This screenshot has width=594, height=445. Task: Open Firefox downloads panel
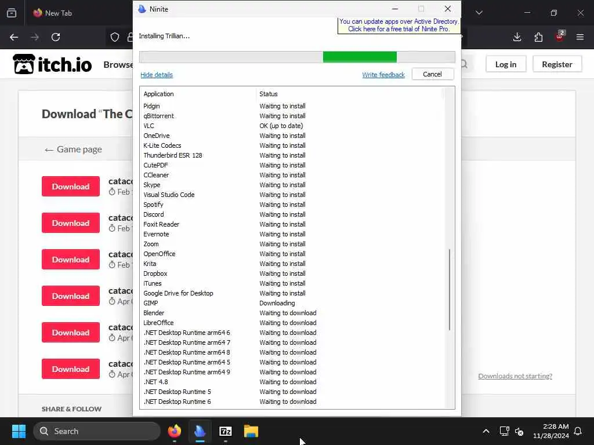(x=517, y=37)
